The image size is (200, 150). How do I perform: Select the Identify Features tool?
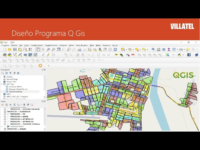153,49
